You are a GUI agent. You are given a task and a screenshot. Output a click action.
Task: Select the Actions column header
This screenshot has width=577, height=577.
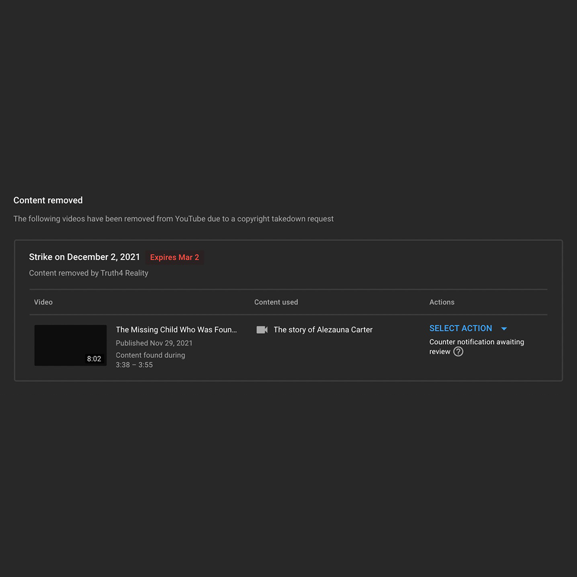442,302
